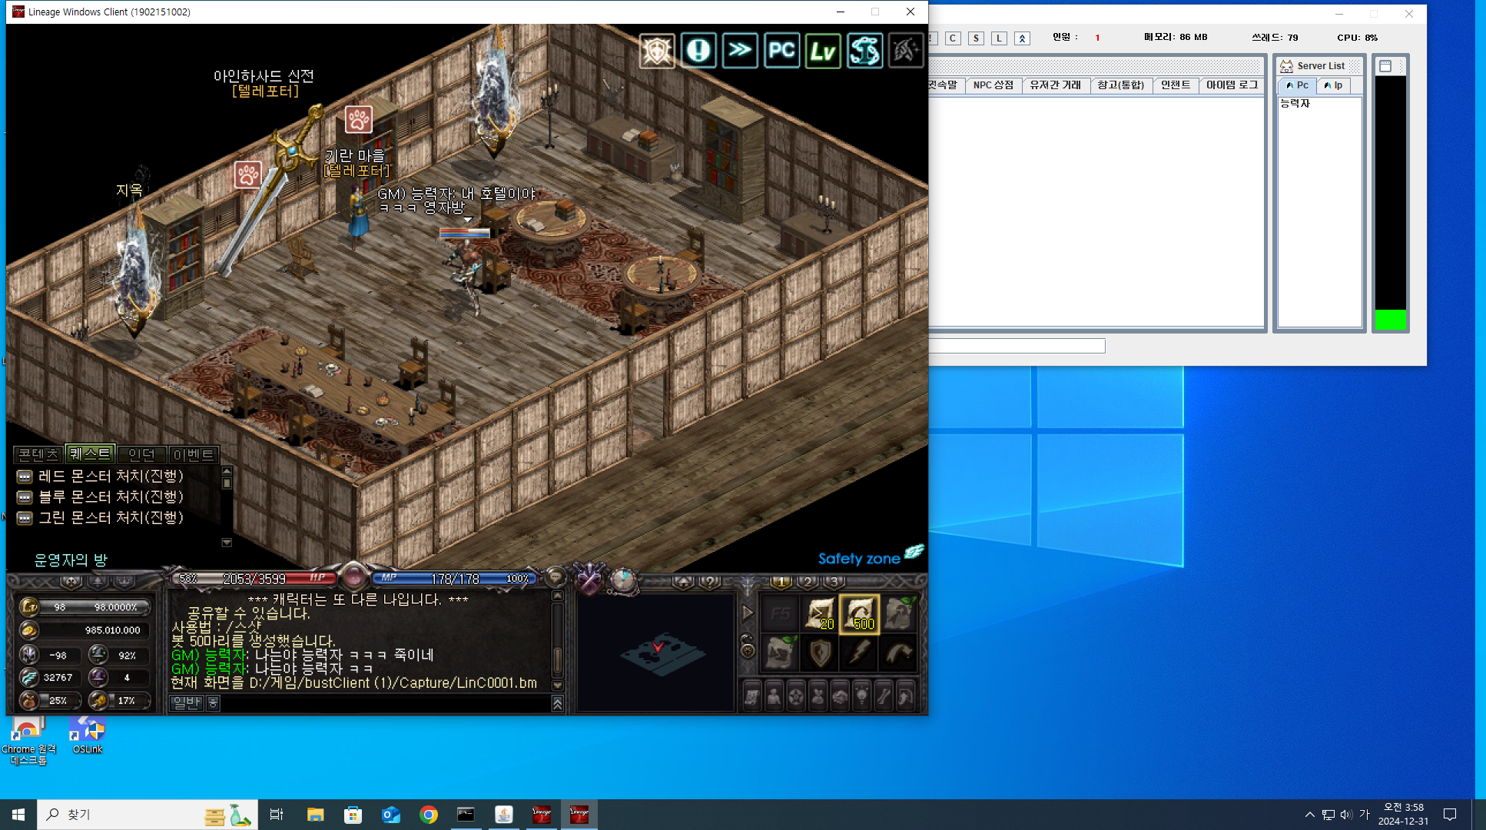Open the 이벤트 tab
1486x830 pixels.
[193, 454]
